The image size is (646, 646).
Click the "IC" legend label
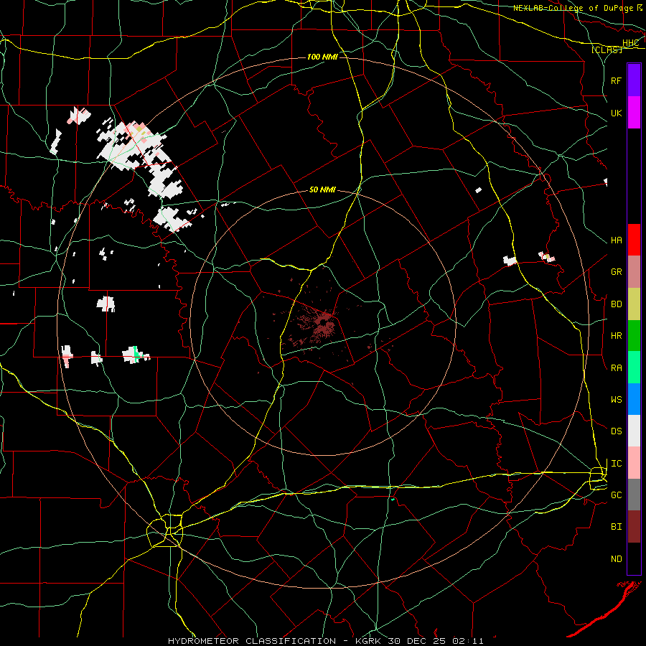(x=616, y=464)
